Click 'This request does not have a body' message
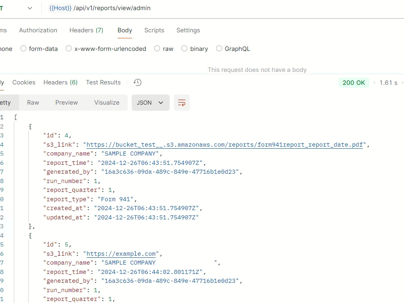Screen dimensions: 404x303 [257, 70]
